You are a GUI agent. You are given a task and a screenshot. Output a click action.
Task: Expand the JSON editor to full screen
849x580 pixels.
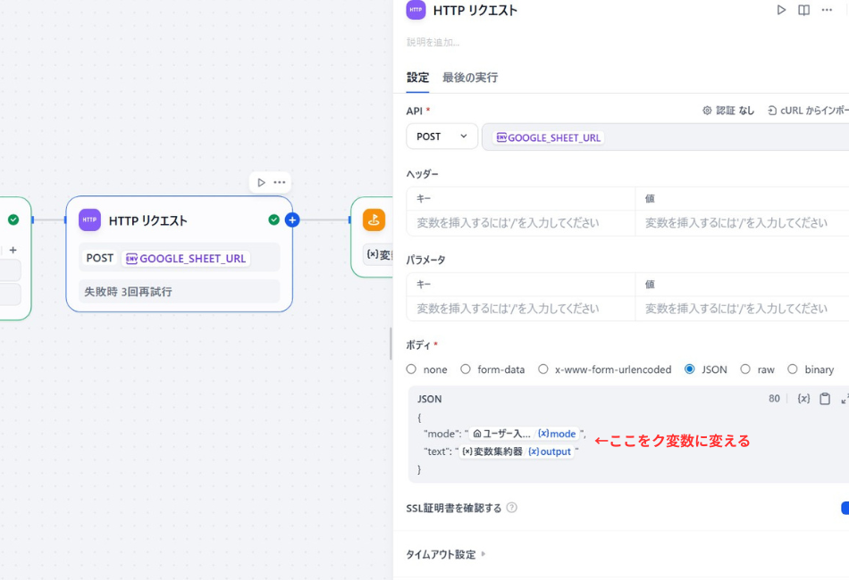click(x=844, y=400)
